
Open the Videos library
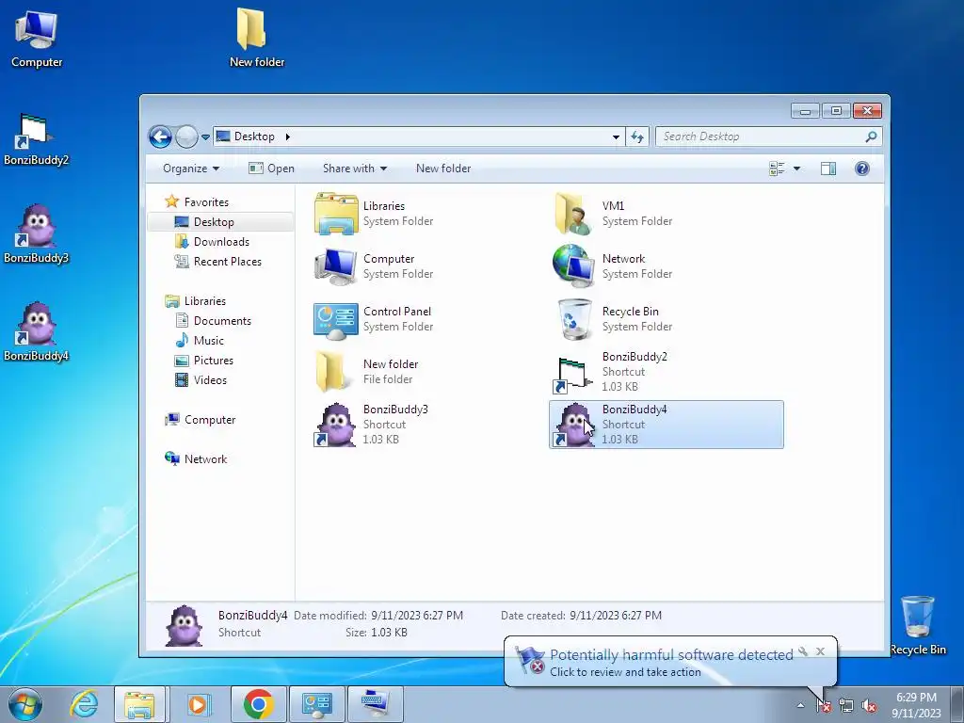tap(201, 380)
